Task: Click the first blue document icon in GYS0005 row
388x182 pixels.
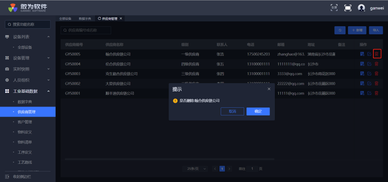Action: pyautogui.click(x=362, y=54)
